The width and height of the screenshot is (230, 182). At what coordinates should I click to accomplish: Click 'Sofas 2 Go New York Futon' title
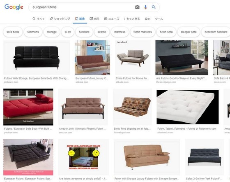pyautogui.click(x=204, y=179)
